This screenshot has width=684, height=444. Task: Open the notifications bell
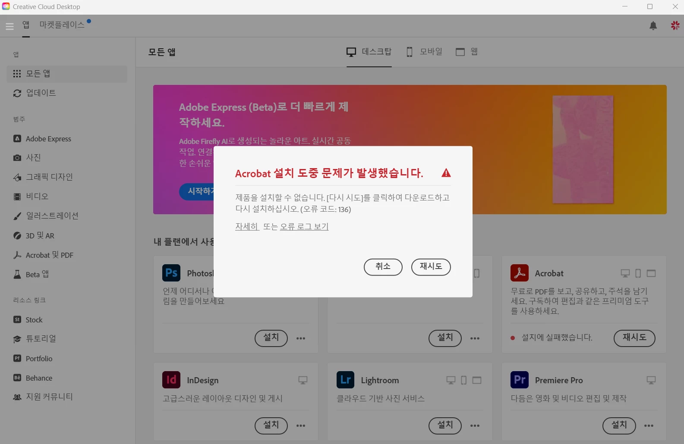coord(653,26)
